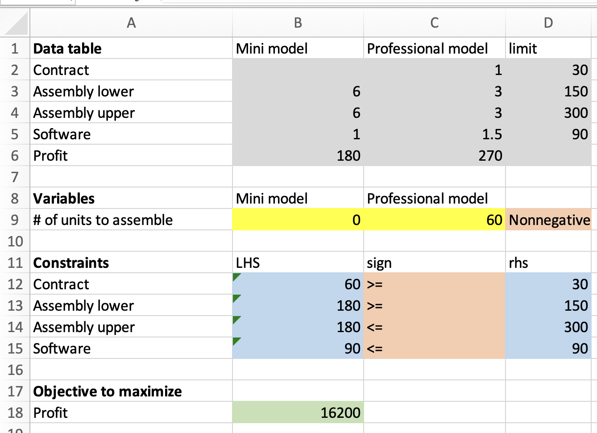
Task: Select row 9 header
Action: 15,220
